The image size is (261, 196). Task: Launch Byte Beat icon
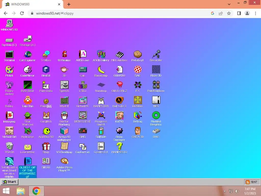[28, 85]
